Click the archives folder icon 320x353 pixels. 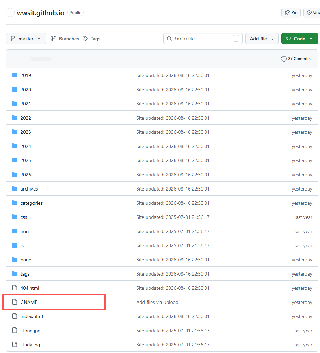pyautogui.click(x=15, y=189)
